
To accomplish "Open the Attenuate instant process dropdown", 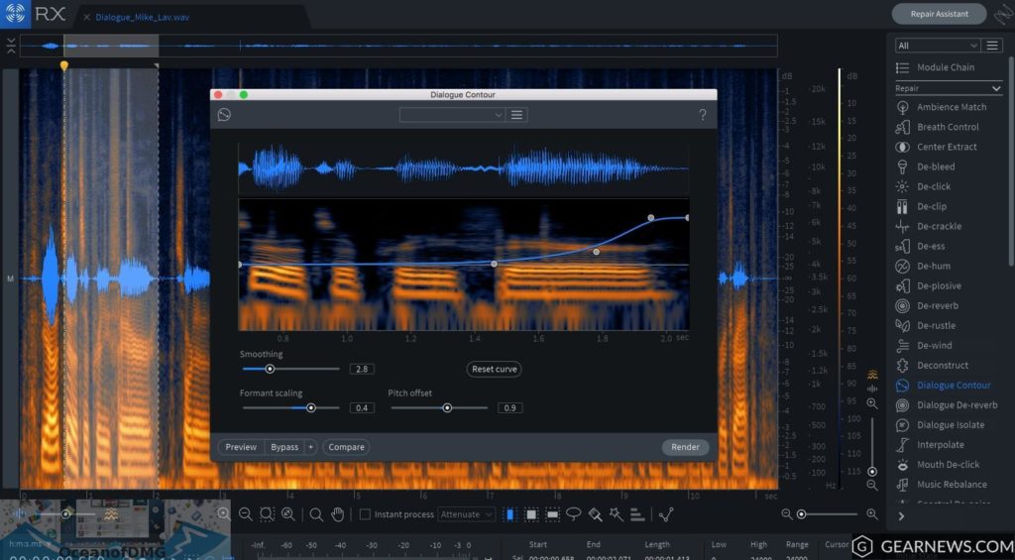I will click(466, 514).
